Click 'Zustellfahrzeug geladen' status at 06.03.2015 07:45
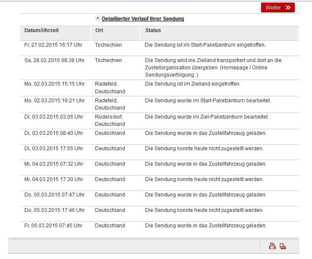312x259 pixels. coord(206,225)
